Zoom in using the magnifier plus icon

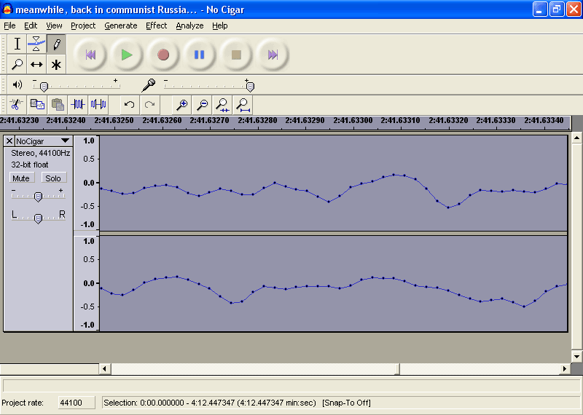tap(182, 105)
